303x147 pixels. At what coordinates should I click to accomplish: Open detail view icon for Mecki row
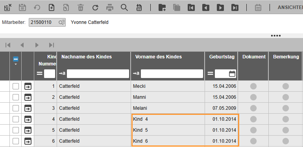point(28,86)
